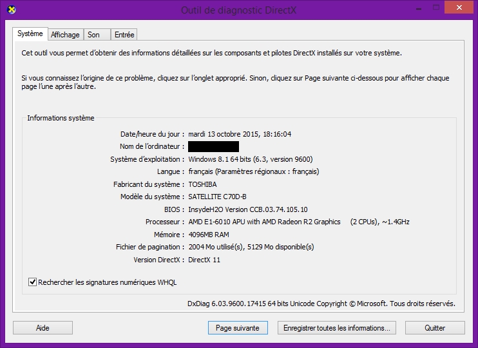This screenshot has height=348, width=478.
Task: Click the Aide button
Action: point(43,328)
